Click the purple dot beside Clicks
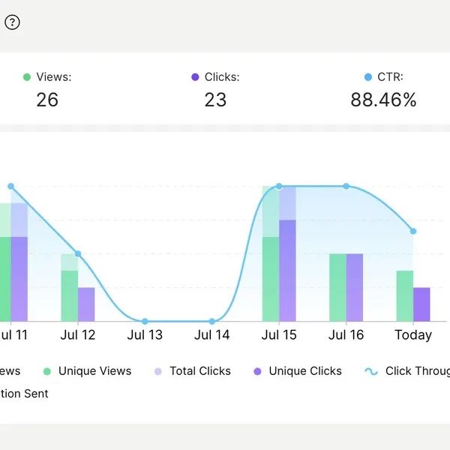Screen dimensions: 450x450 point(195,76)
